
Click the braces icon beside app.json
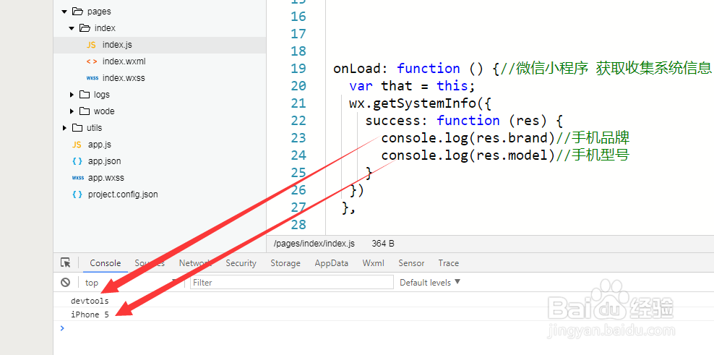click(x=77, y=161)
